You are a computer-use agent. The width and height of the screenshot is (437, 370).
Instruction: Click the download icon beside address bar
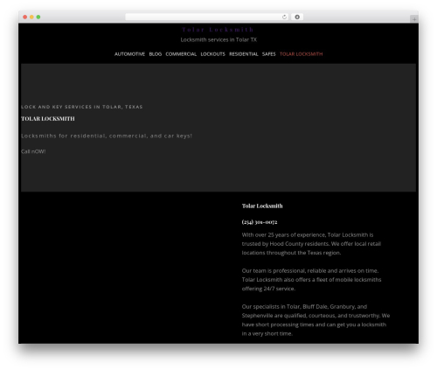[x=297, y=17]
